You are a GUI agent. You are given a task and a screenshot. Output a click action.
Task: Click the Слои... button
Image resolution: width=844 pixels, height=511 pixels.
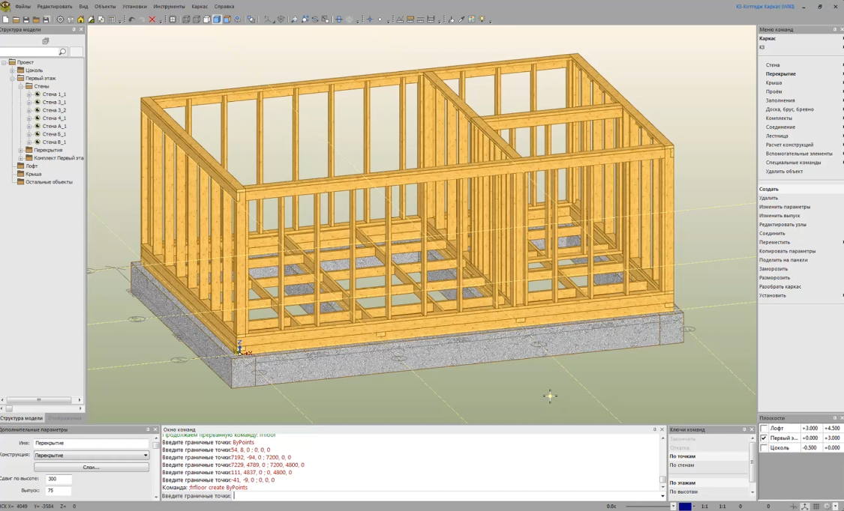point(91,467)
